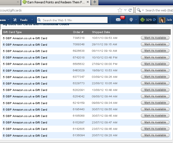The image size is (173, 143).
Task: Select order number 6219159 text
Action: (79, 103)
